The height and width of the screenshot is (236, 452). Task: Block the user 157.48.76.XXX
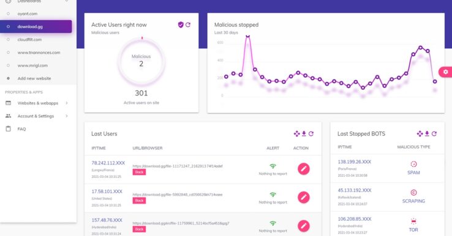click(x=139, y=229)
